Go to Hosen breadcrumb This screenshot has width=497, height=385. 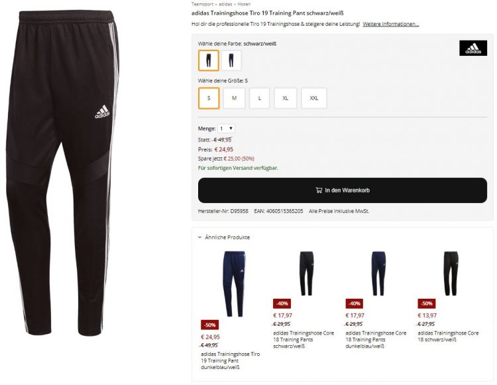[x=244, y=4]
